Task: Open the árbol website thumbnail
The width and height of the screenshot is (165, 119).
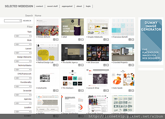Action: (x=73, y=27)
